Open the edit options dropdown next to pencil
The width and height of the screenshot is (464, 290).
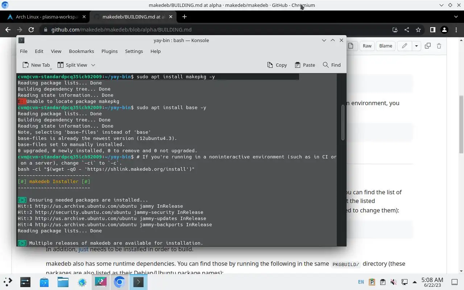tap(416, 46)
